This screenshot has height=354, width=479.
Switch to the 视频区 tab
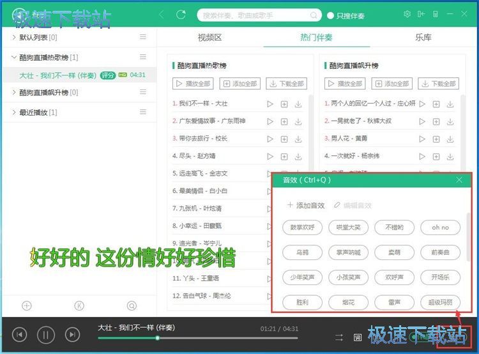209,38
